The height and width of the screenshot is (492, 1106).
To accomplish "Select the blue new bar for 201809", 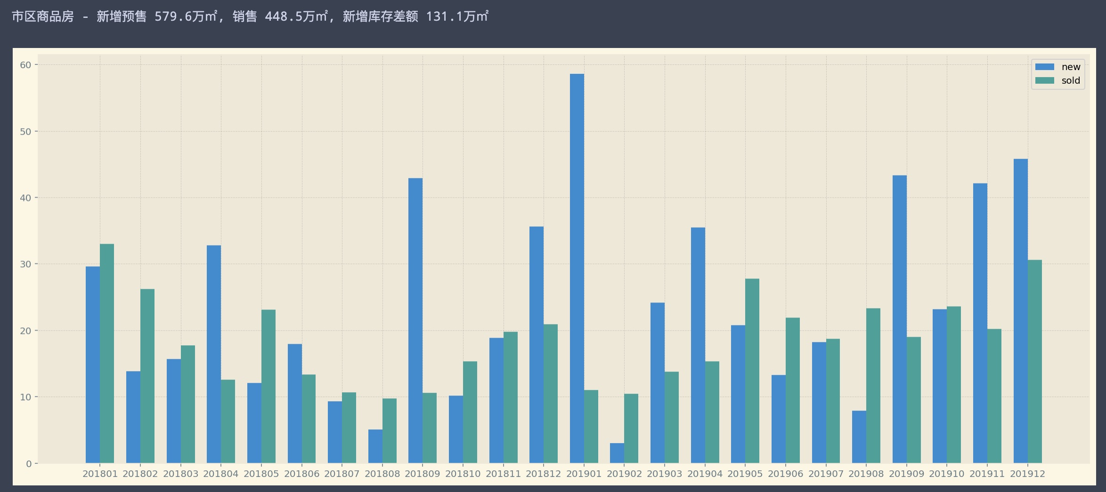I will pos(415,320).
